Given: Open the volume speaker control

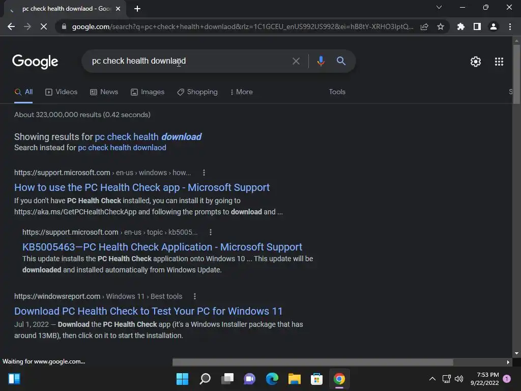Looking at the screenshot, I should tap(459, 379).
